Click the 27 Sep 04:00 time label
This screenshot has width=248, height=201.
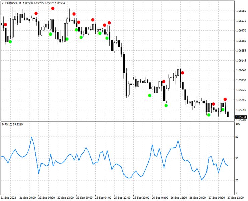click(217, 198)
